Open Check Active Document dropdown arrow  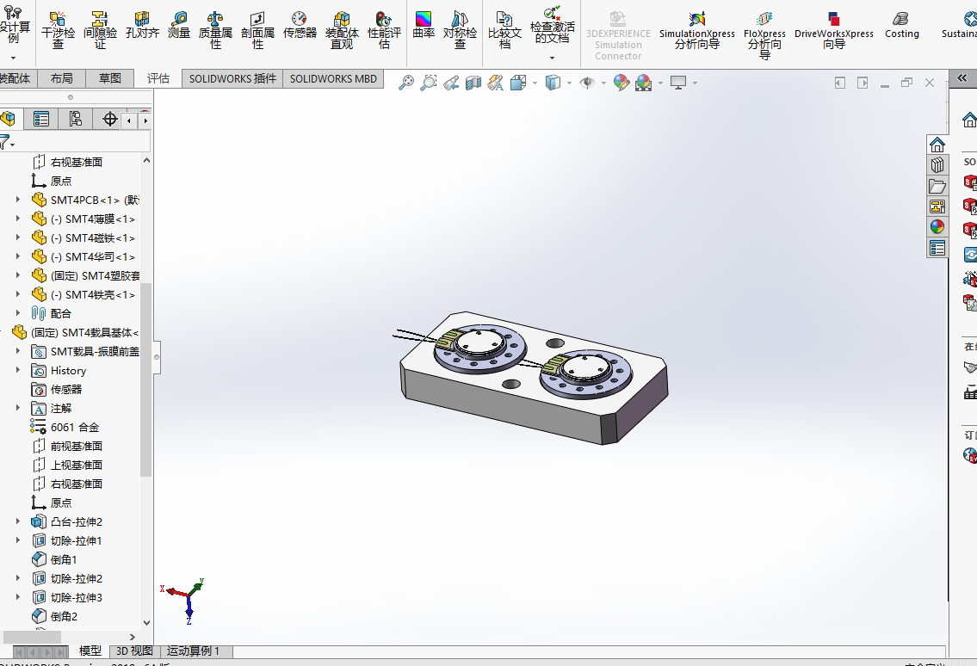tap(552, 58)
